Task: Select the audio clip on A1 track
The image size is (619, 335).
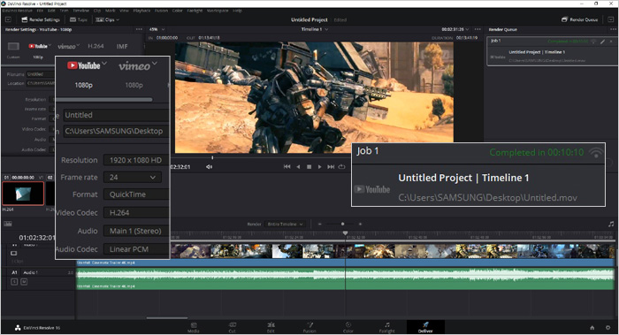Action: (x=345, y=279)
